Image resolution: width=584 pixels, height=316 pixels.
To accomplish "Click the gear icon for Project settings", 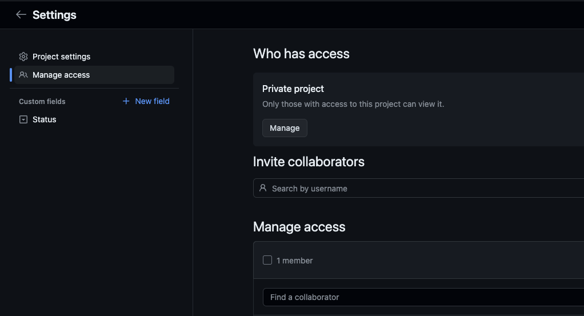I will [x=23, y=57].
